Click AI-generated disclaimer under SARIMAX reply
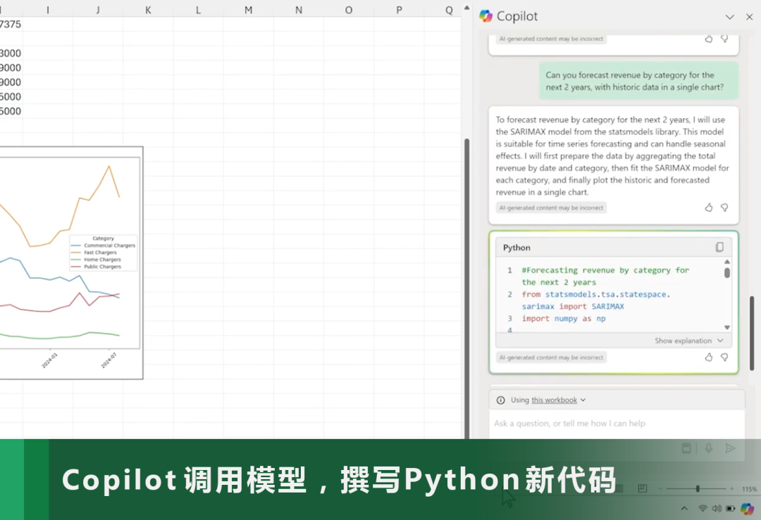The height and width of the screenshot is (520, 761). tap(551, 208)
